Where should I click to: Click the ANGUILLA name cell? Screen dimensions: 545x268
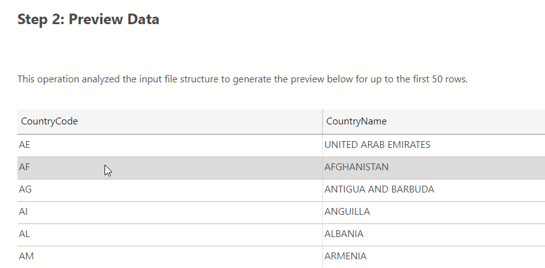[x=347, y=212]
